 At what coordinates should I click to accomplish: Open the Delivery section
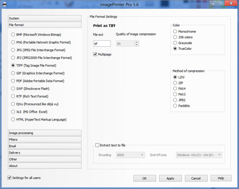(45, 153)
